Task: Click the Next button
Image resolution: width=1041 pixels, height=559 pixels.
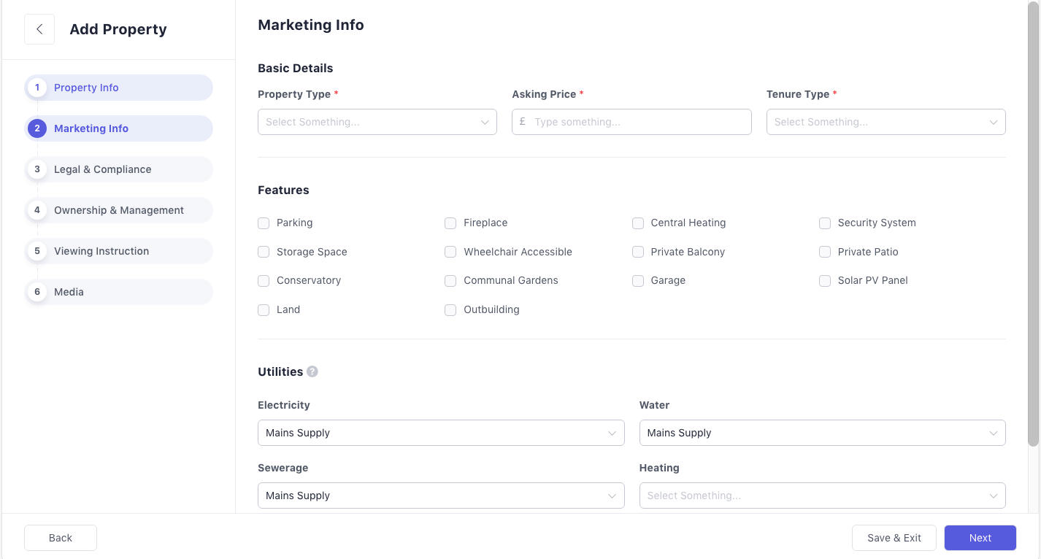Action: pos(980,538)
